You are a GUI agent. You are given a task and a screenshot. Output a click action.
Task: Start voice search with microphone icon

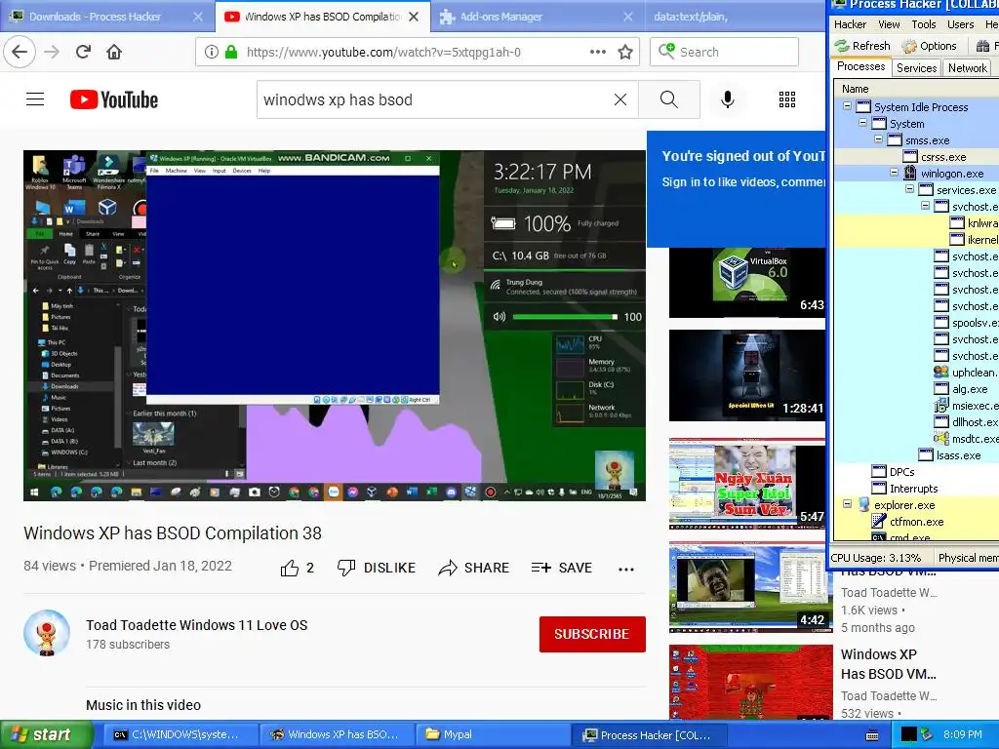pyautogui.click(x=728, y=99)
